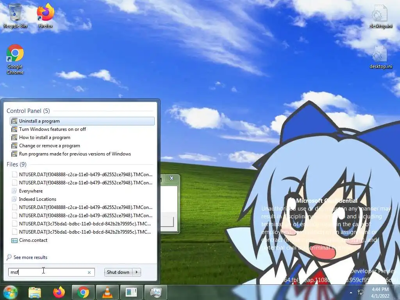Open the Firefox desktop shortcut

point(45,15)
